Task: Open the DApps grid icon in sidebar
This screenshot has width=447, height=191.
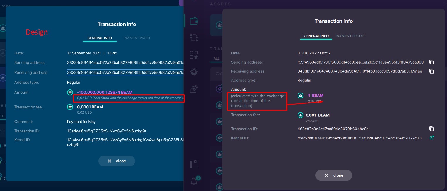Action: pos(194,54)
